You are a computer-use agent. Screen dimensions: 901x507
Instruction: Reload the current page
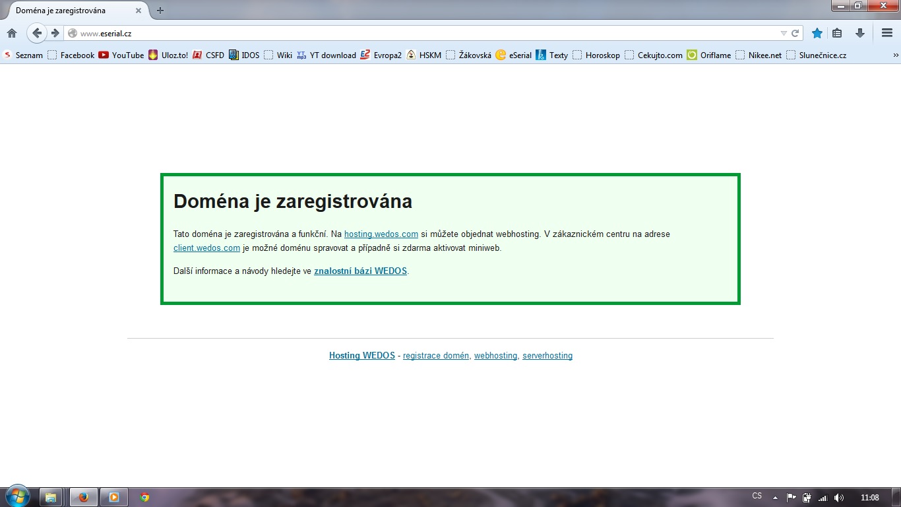point(795,33)
